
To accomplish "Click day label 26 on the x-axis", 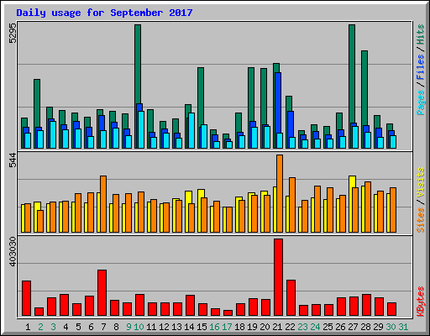I will click(x=340, y=327).
